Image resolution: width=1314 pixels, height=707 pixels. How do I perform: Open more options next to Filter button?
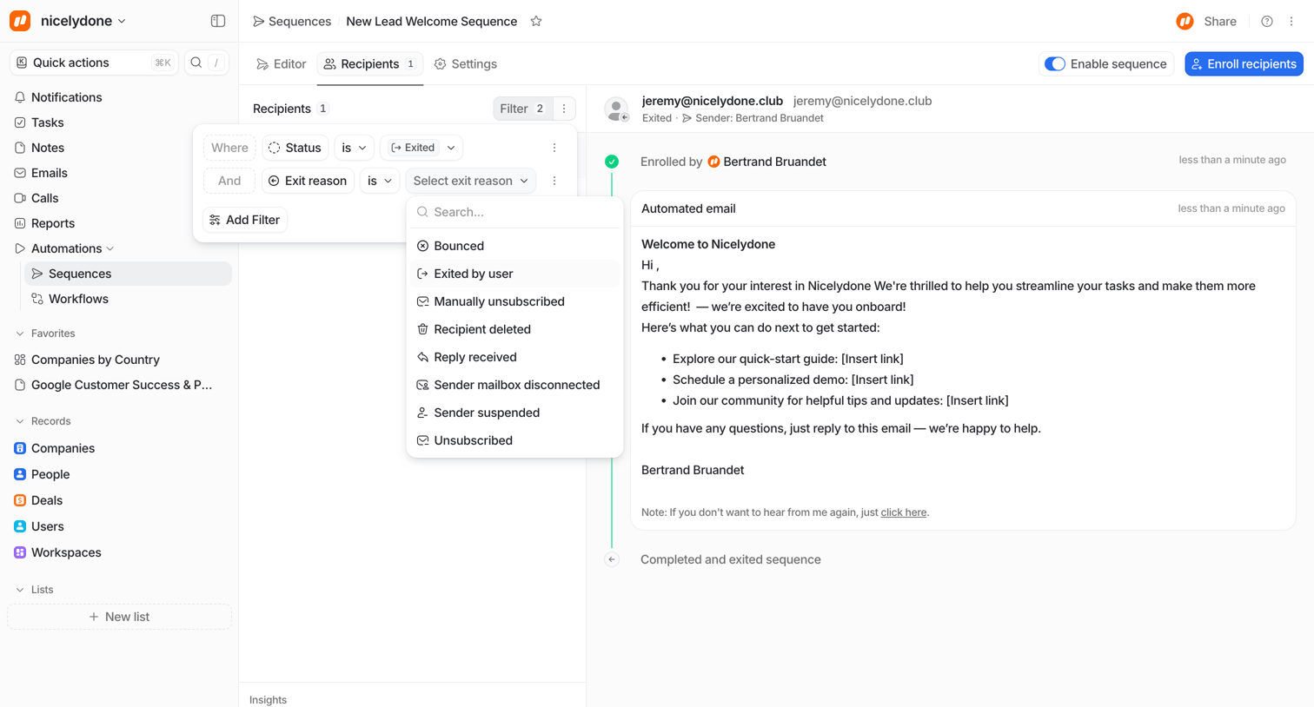[x=564, y=109]
